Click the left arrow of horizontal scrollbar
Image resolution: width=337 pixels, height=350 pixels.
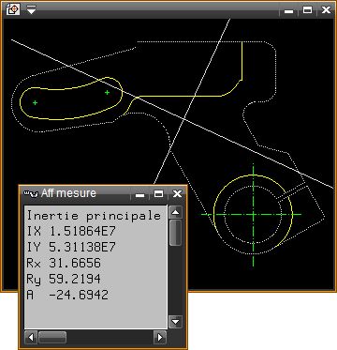31,337
